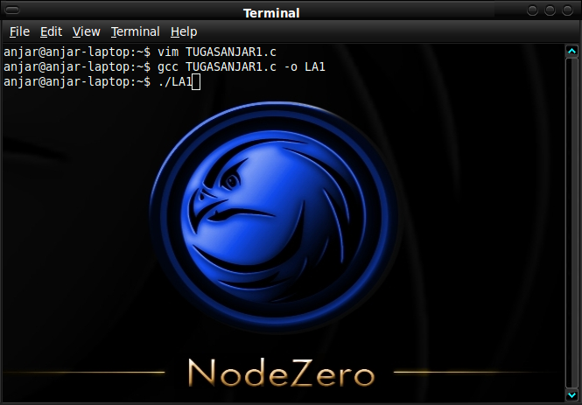Click the middle of three right title bar buttons

pos(550,10)
